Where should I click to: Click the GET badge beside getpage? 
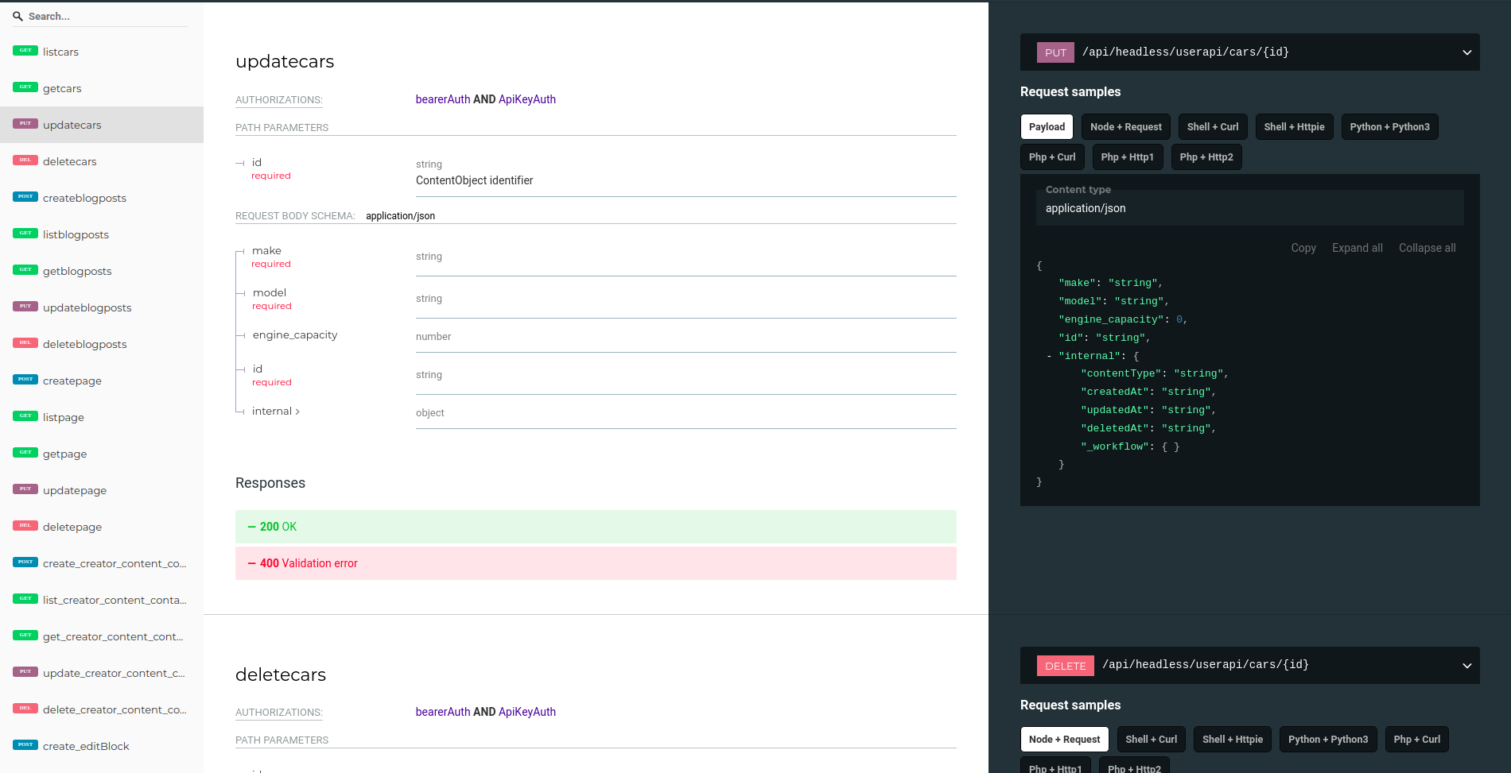tap(25, 453)
